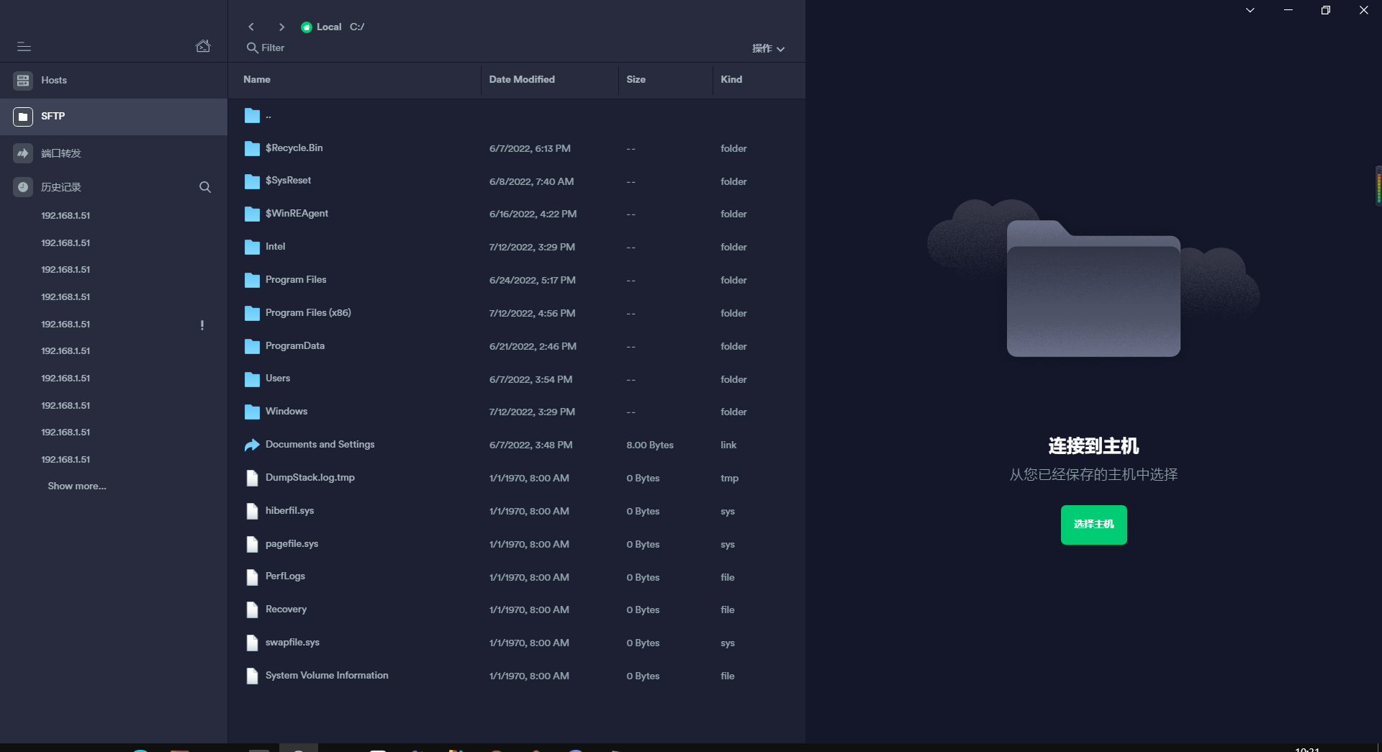Select the Program Files (x86) folder name
1382x752 pixels.
308,313
